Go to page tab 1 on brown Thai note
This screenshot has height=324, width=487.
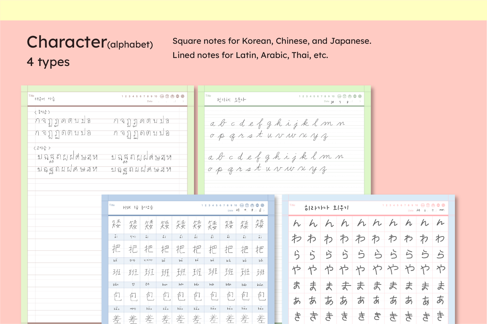(122, 96)
